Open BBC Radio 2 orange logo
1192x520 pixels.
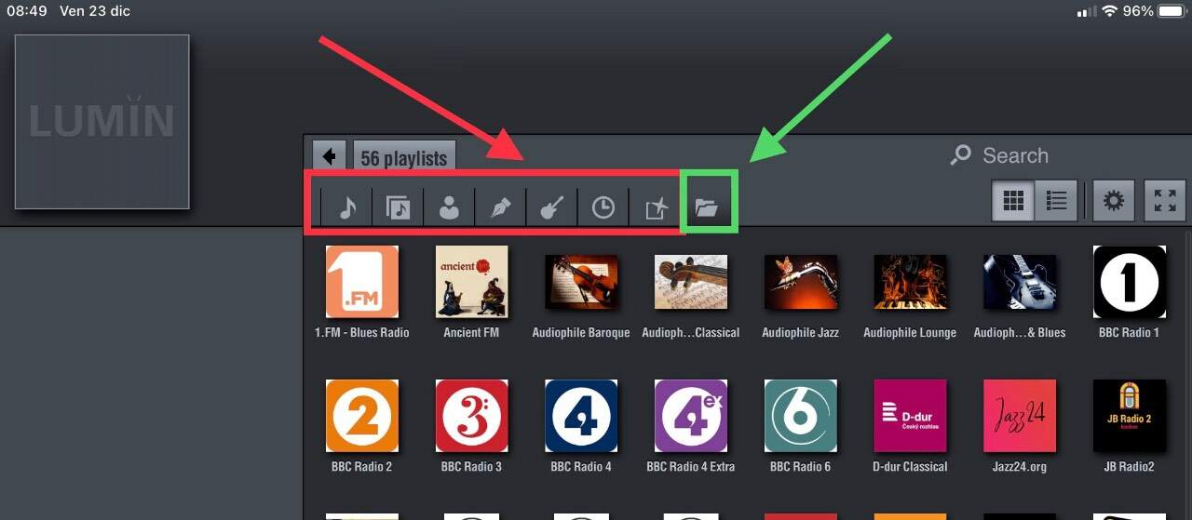coord(362,416)
